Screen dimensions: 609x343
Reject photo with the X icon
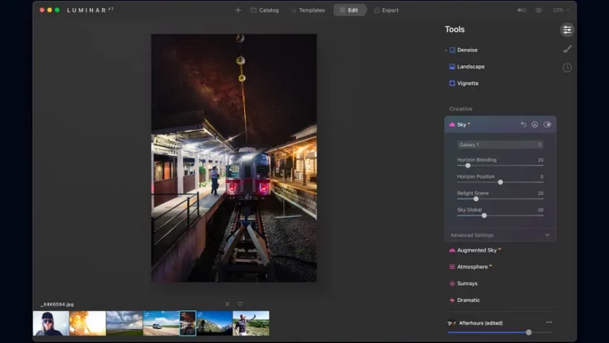coord(228,304)
